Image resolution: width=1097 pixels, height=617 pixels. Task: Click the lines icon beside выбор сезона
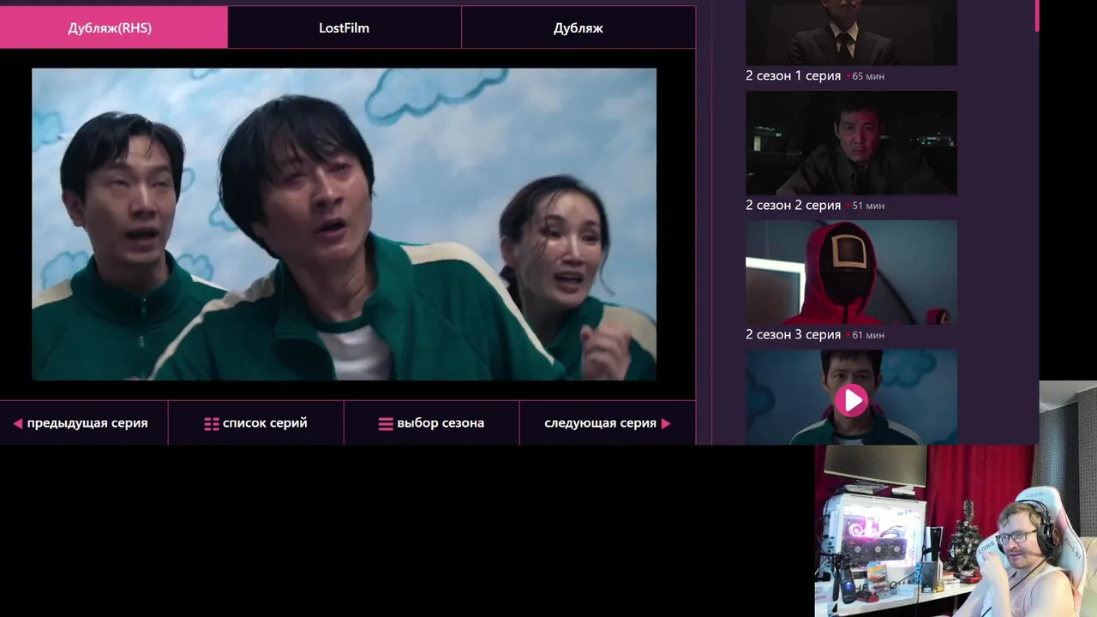tap(386, 423)
